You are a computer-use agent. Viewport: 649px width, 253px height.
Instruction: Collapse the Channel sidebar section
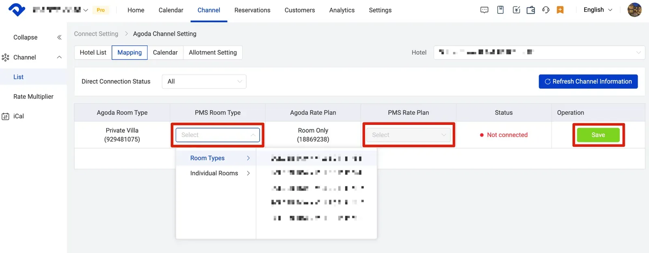pyautogui.click(x=59, y=57)
